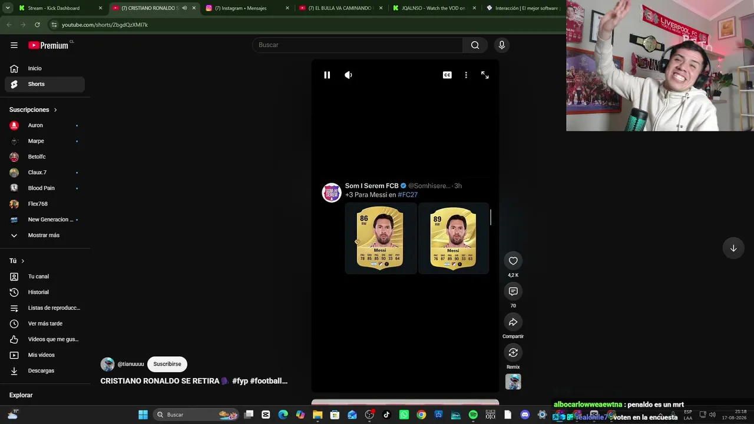754x424 pixels.
Task: Click the address bar URL
Action: [105, 25]
